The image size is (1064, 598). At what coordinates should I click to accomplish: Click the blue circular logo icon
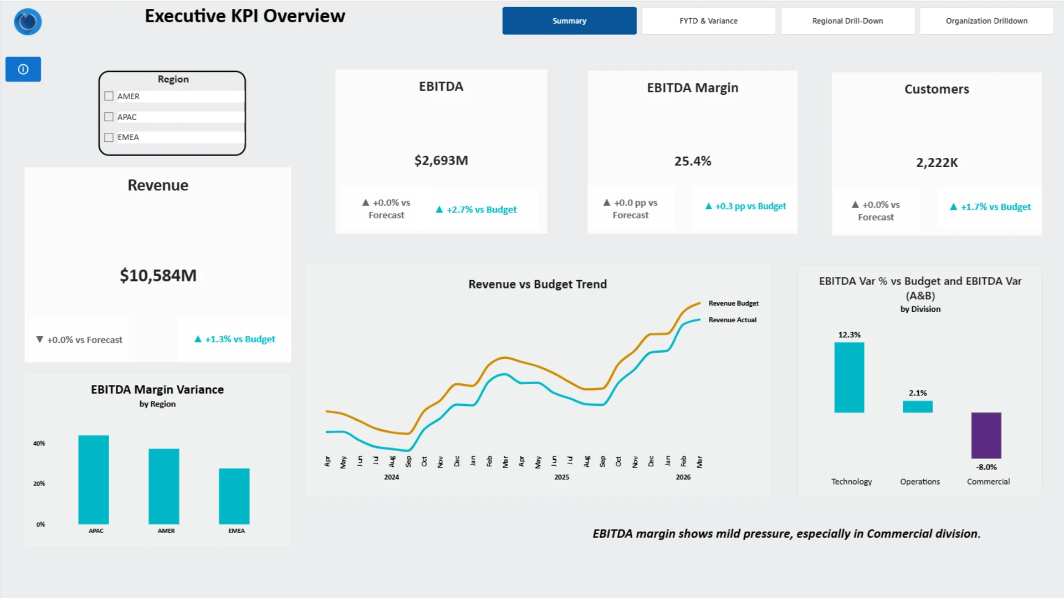click(x=28, y=22)
